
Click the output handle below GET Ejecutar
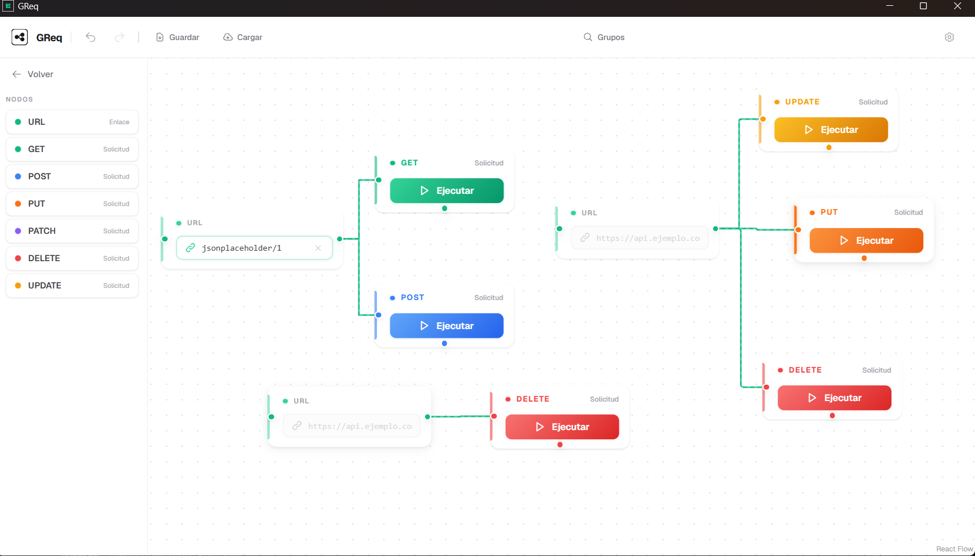(445, 208)
